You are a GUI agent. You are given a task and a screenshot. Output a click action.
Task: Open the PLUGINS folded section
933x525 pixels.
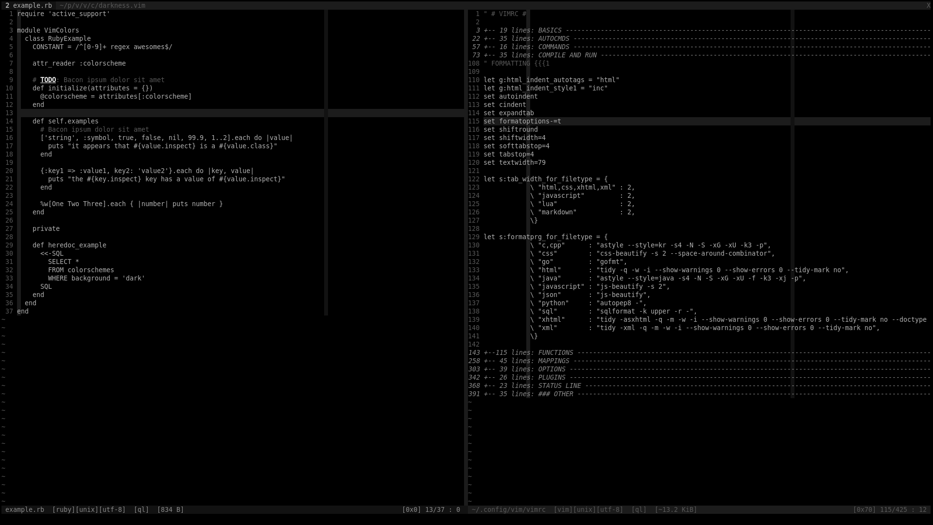pyautogui.click(x=551, y=377)
